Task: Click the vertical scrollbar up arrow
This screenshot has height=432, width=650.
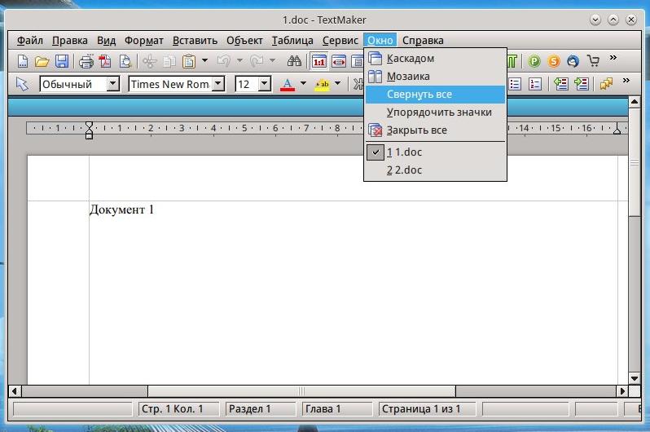Action: pyautogui.click(x=635, y=102)
